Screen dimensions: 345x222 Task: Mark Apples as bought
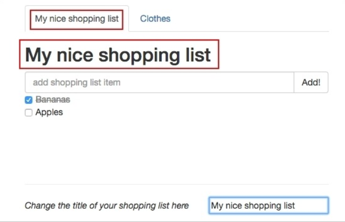(29, 112)
